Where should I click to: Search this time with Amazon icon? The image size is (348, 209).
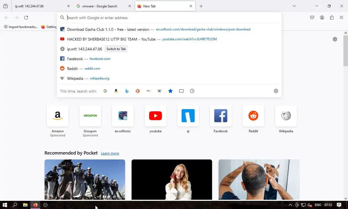click(116, 91)
